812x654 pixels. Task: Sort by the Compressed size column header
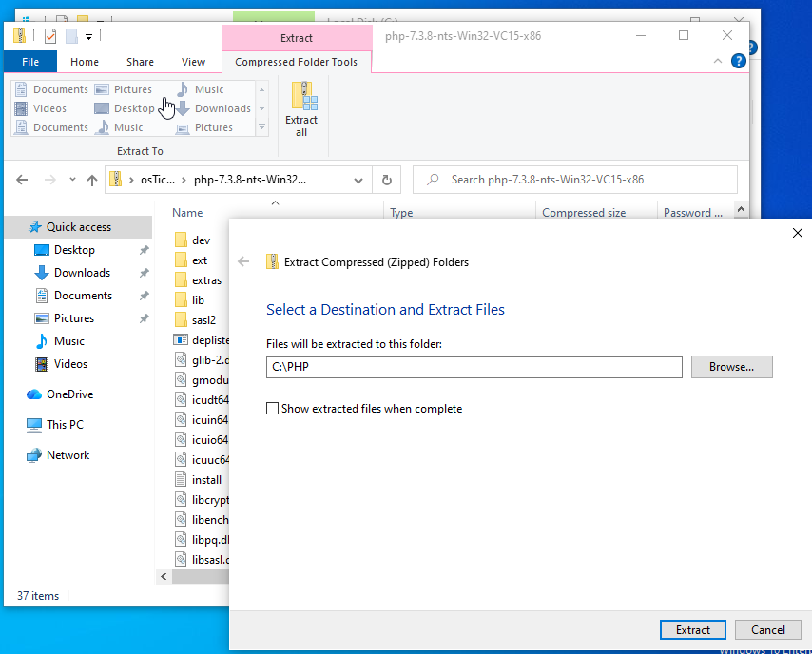[x=584, y=213]
